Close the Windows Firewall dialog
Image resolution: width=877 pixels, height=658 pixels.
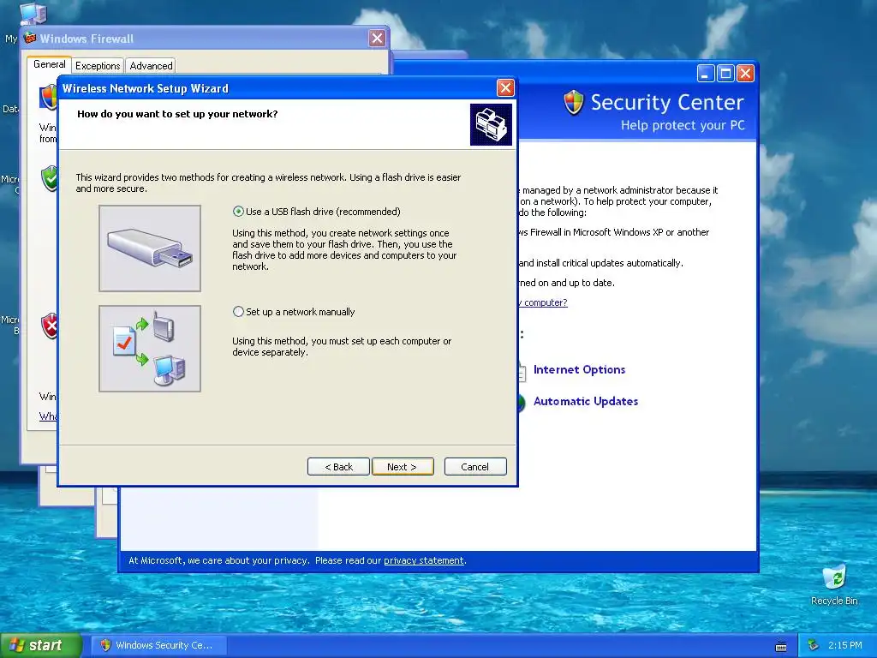(x=377, y=38)
